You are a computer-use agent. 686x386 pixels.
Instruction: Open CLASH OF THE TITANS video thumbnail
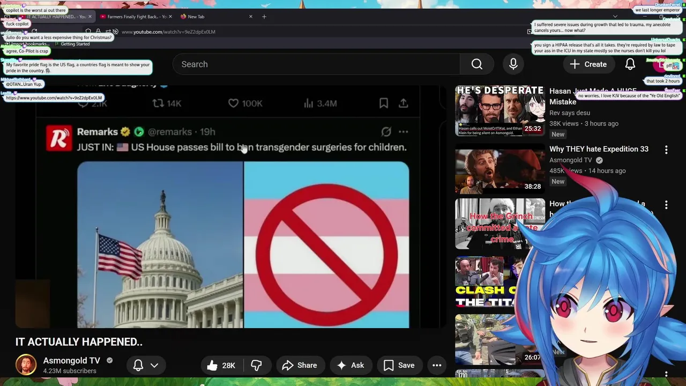(486, 281)
